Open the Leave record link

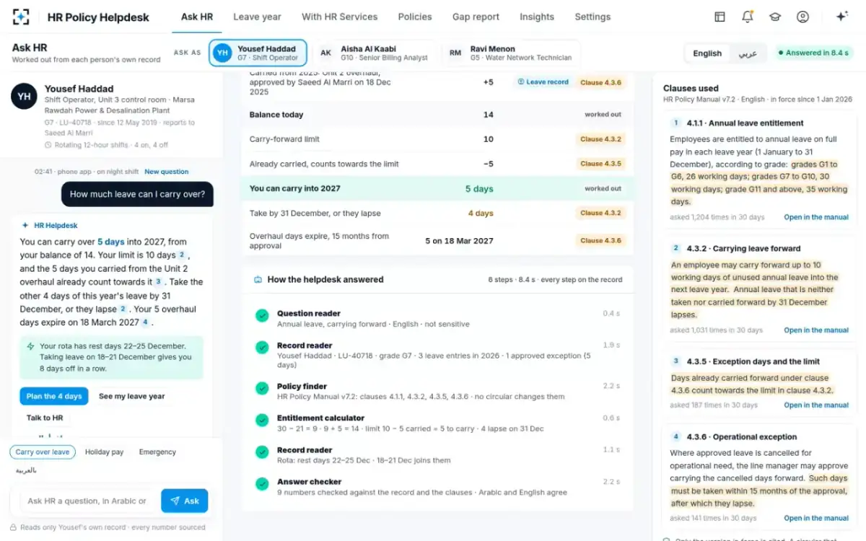pos(543,82)
